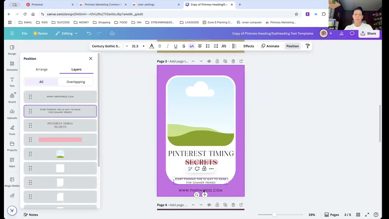Screen dimensions: 389x219
Task: Change text alignment
Action: (x=200, y=46)
